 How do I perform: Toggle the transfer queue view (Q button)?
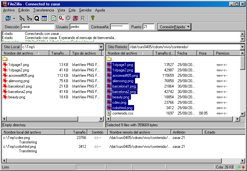coord(37,18)
